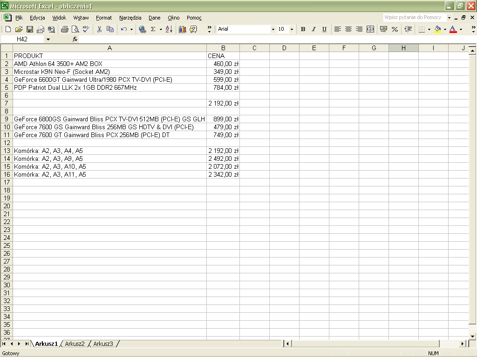Open the Pomoc menu
The height and width of the screenshot is (357, 477).
coord(194,18)
